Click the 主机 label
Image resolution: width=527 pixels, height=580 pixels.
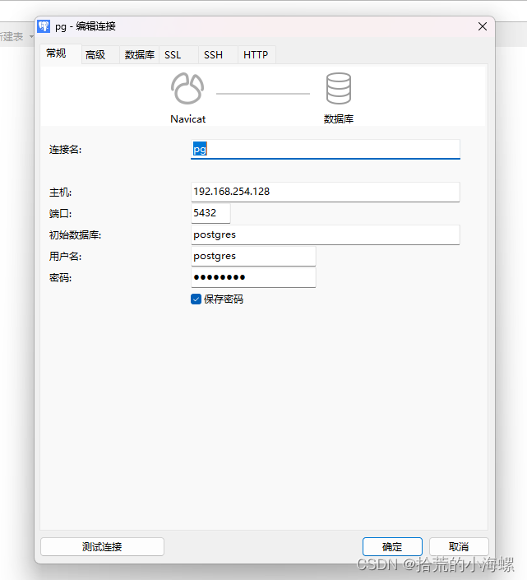(60, 193)
